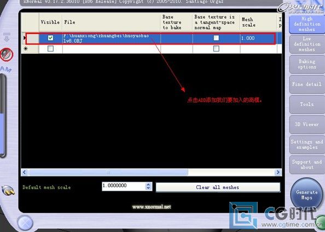Viewport: 325px width, 232px height.
Task: Click the new-row asterisk selector
Action: (30, 49)
